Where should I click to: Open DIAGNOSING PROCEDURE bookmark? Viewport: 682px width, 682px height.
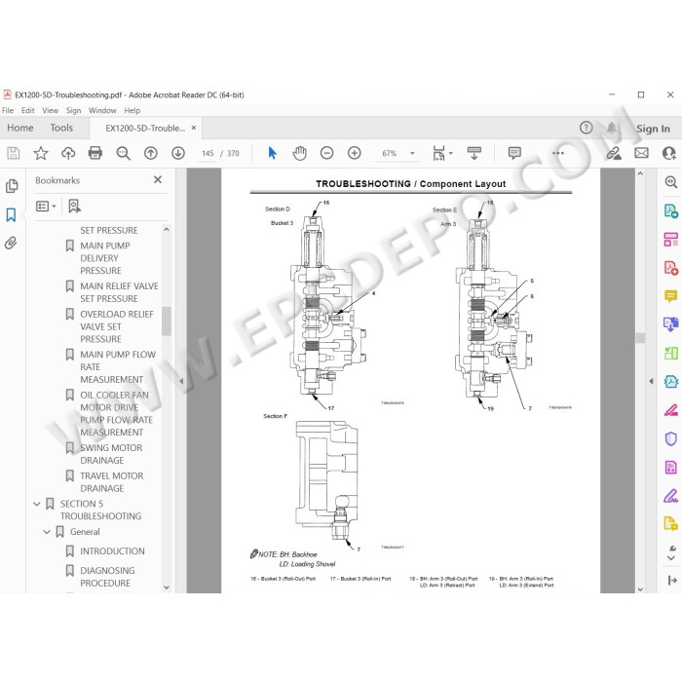(x=107, y=577)
